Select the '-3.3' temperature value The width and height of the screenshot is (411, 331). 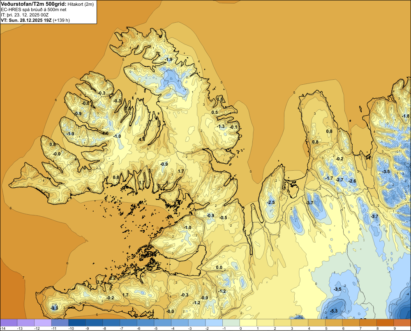[x=54, y=308]
